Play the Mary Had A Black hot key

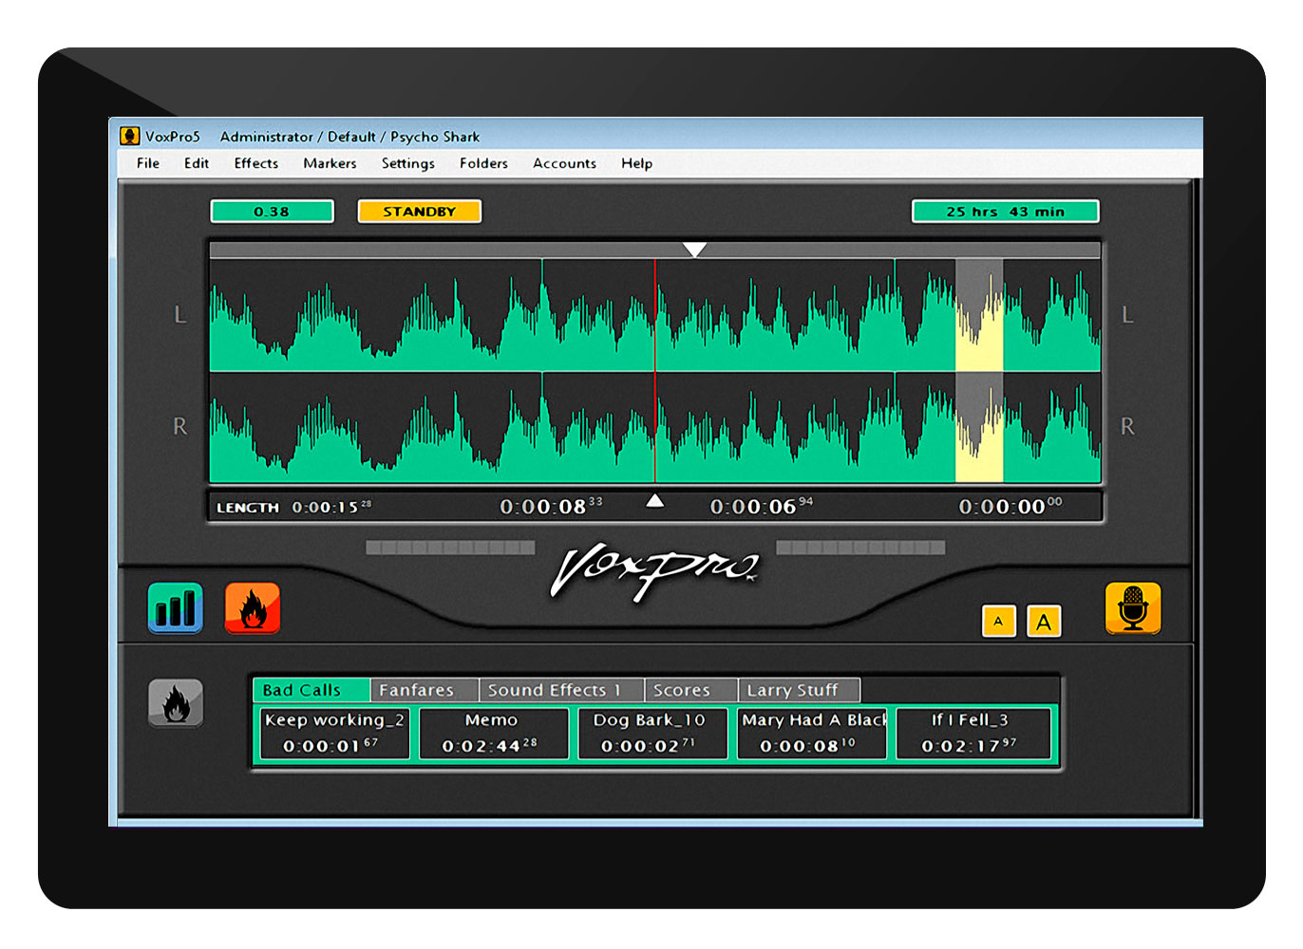click(812, 733)
